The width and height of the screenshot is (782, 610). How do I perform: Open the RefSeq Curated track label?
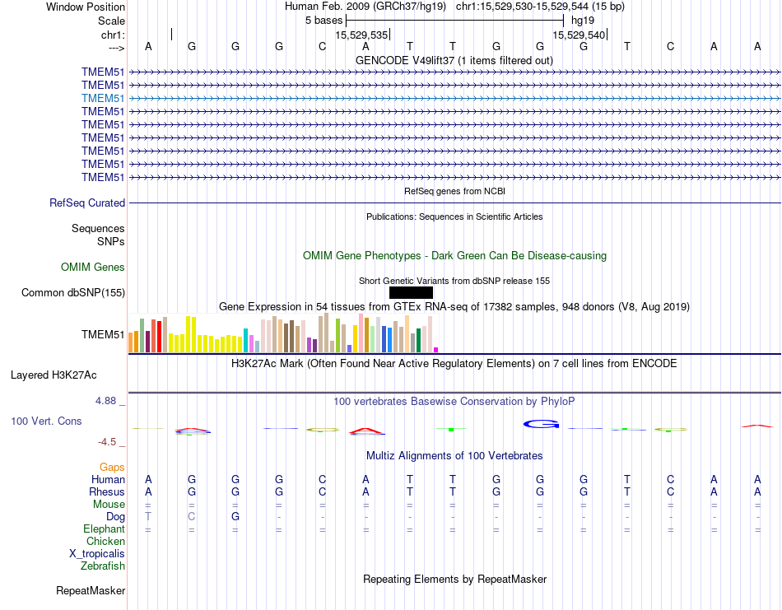[x=87, y=203]
